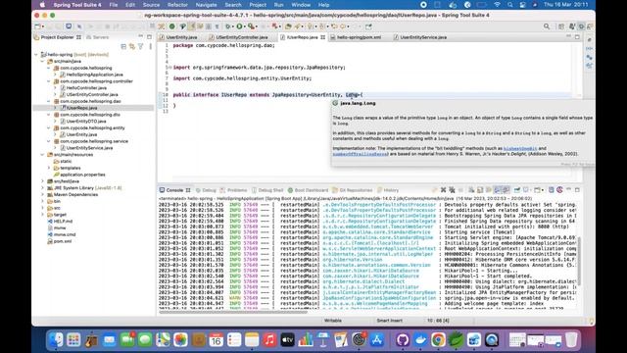Image resolution: width=627 pixels, height=353 pixels.
Task: Toggle Pin Console button
Action: [x=517, y=190]
